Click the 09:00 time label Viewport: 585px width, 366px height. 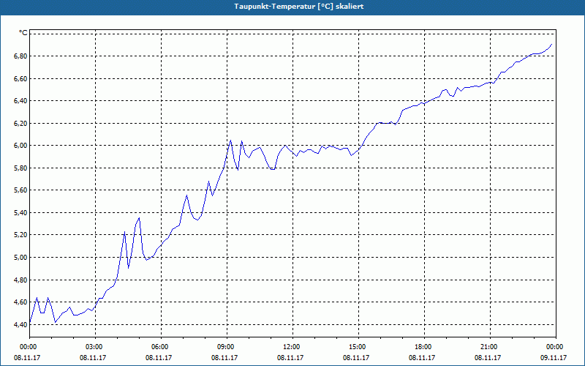[227, 347]
